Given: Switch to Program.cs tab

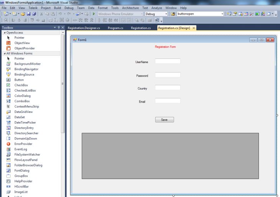Looking at the screenshot, I should coord(115,28).
